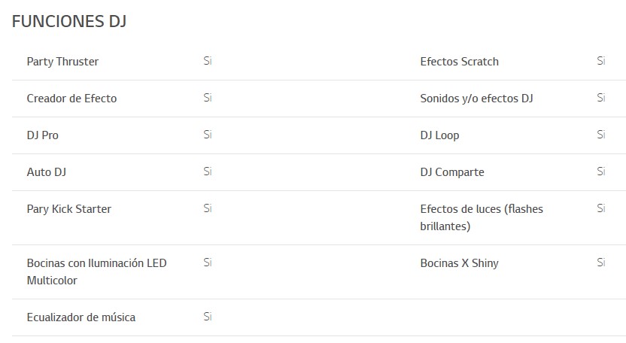Select the DJ Pro feature text

pos(42,135)
